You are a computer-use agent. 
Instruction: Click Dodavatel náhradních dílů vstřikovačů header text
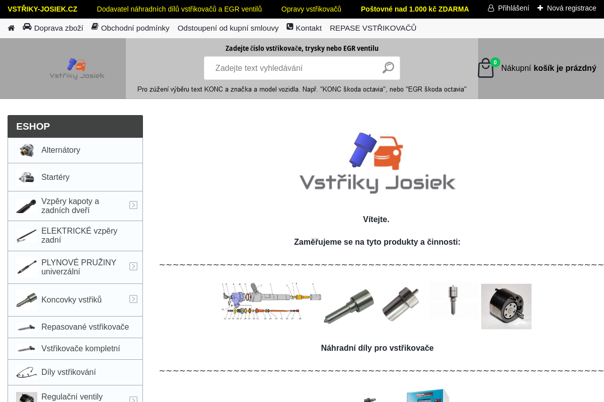(x=179, y=9)
